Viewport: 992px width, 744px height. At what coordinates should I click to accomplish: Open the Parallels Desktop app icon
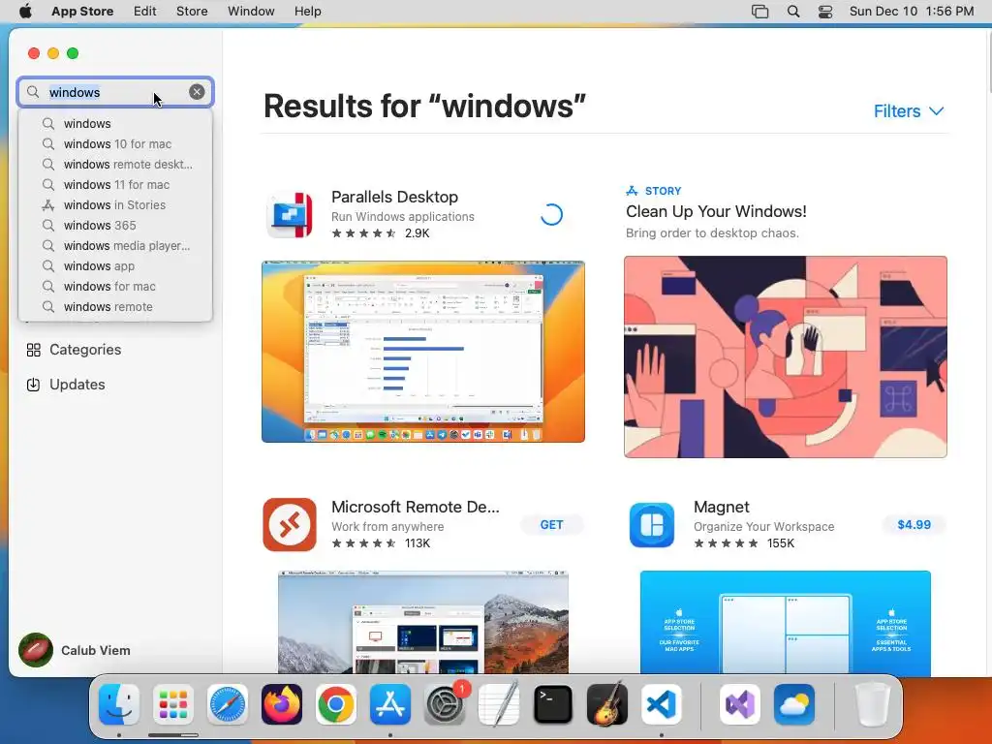[x=290, y=215]
